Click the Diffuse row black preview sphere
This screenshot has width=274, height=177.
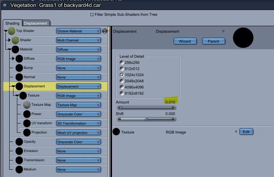(x=19, y=59)
